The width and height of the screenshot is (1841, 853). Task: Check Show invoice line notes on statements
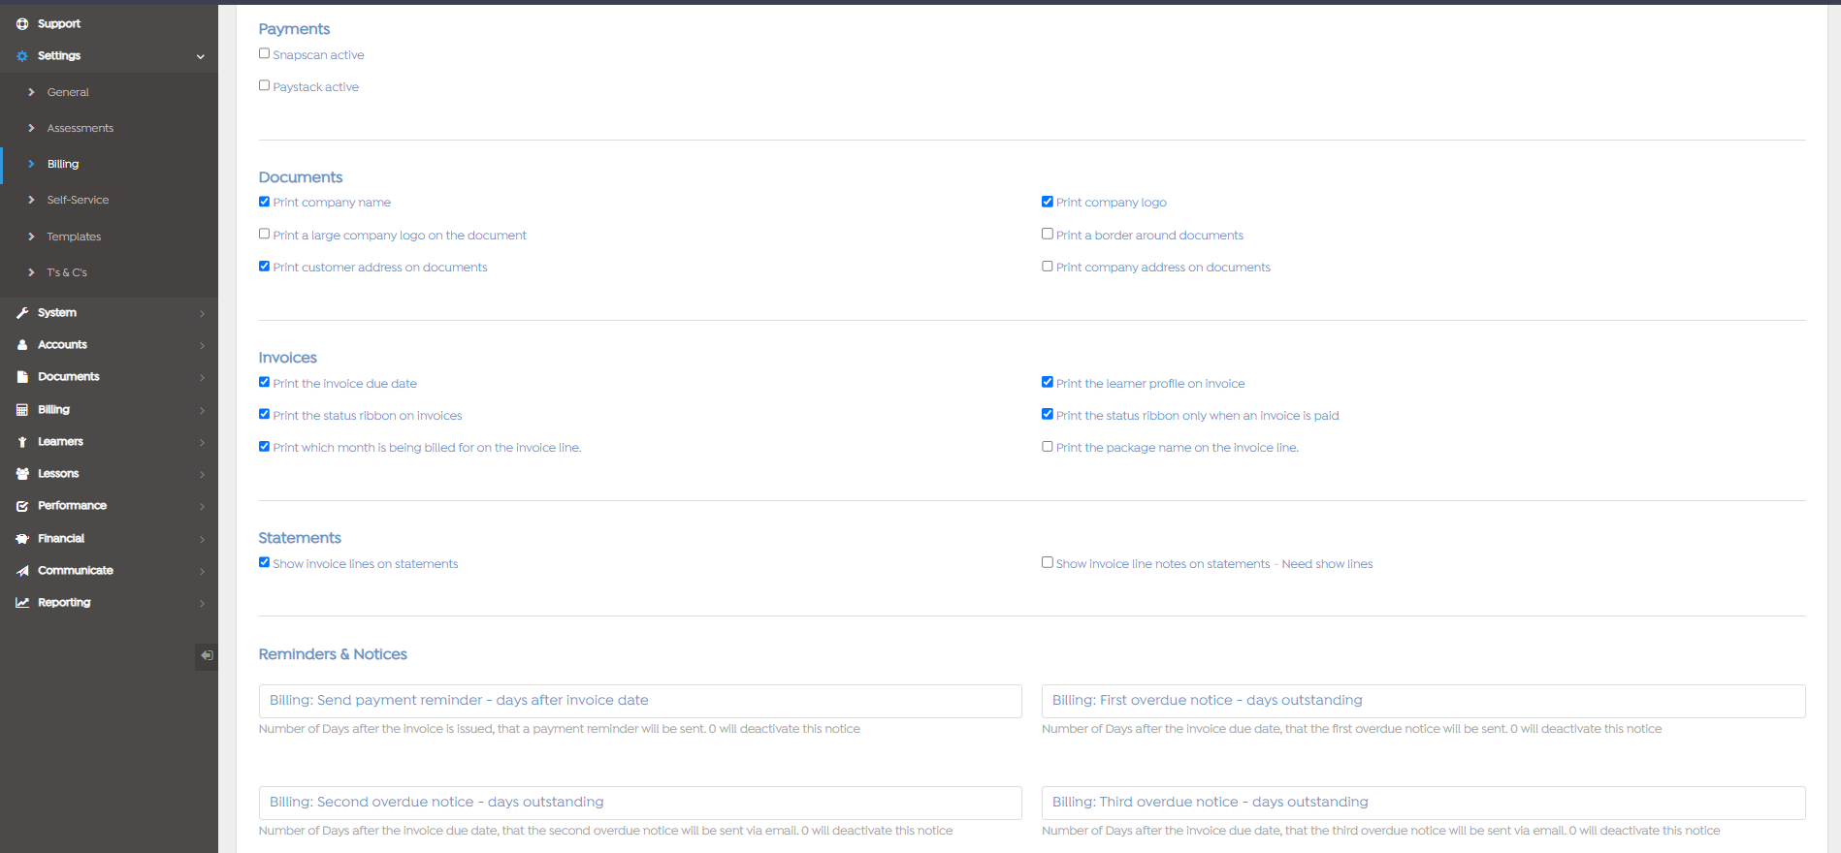click(x=1048, y=563)
